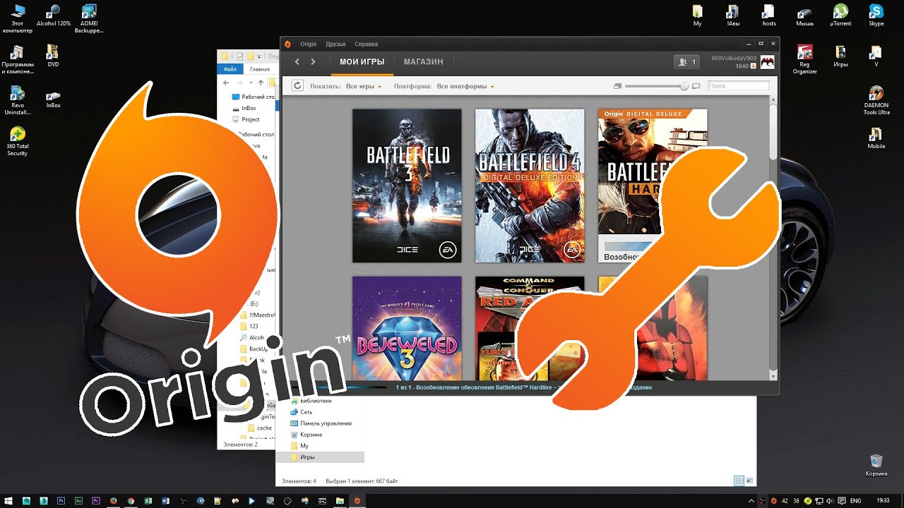Select the Игры folder in Explorer tree
Viewport: 904px width, 508px height.
click(319, 457)
